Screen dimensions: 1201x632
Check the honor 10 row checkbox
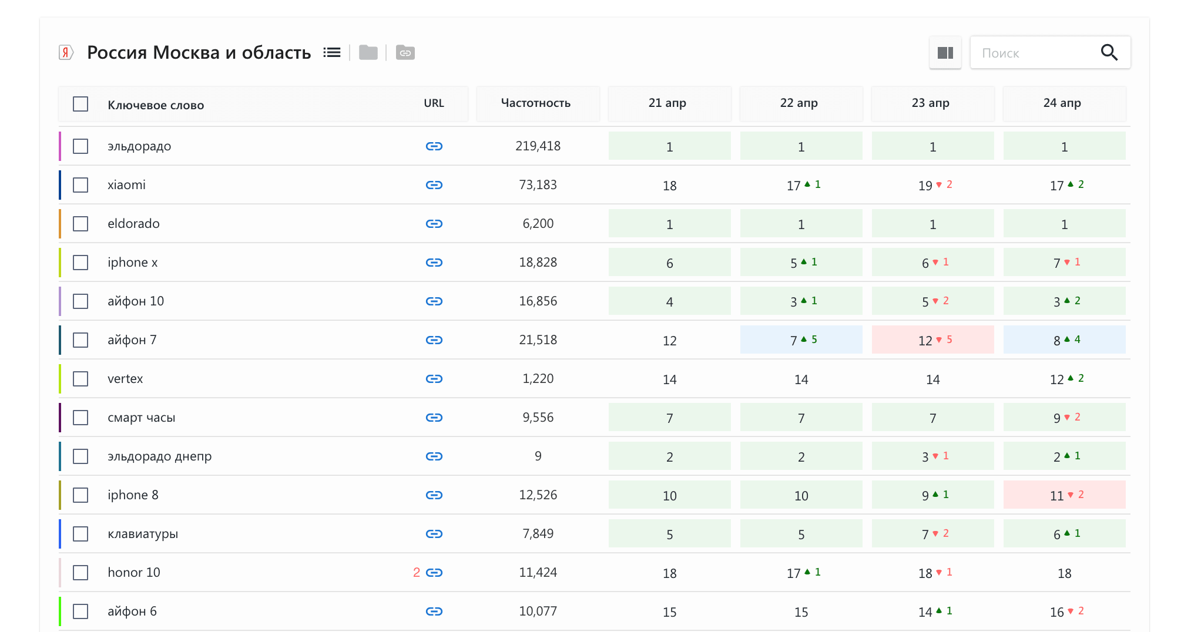pos(80,573)
